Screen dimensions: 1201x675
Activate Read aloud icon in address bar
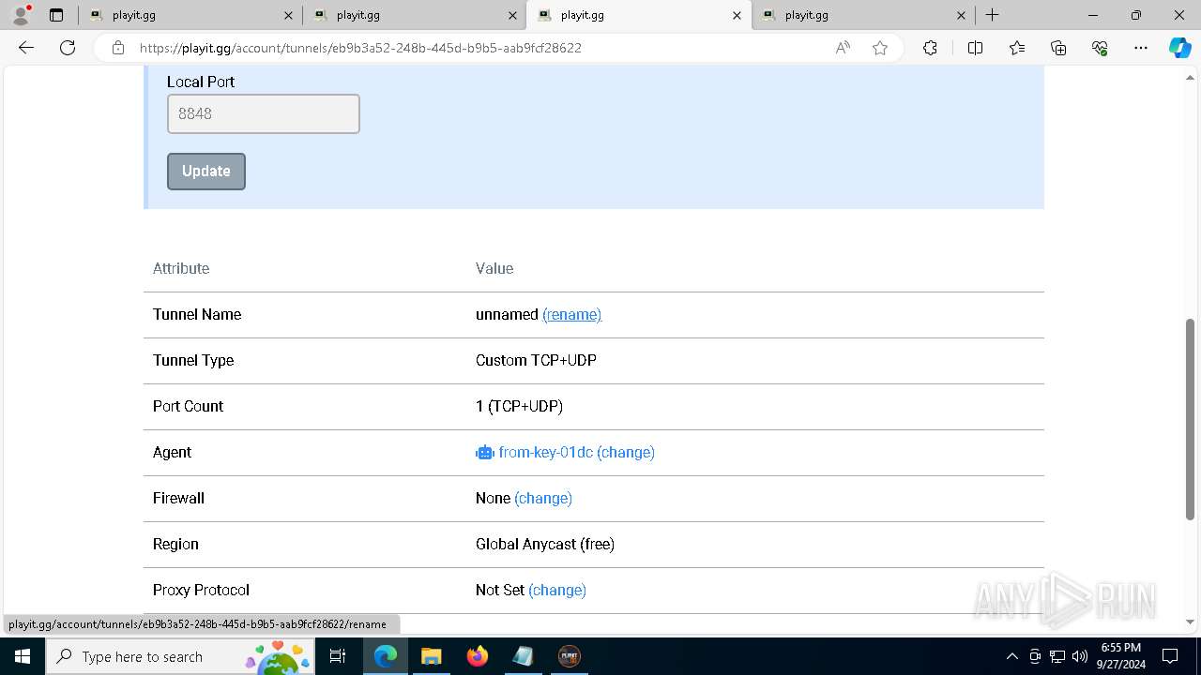pyautogui.click(x=843, y=48)
